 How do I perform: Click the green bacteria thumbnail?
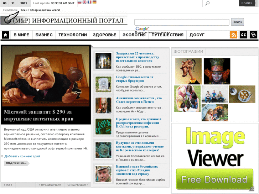pos(103,126)
